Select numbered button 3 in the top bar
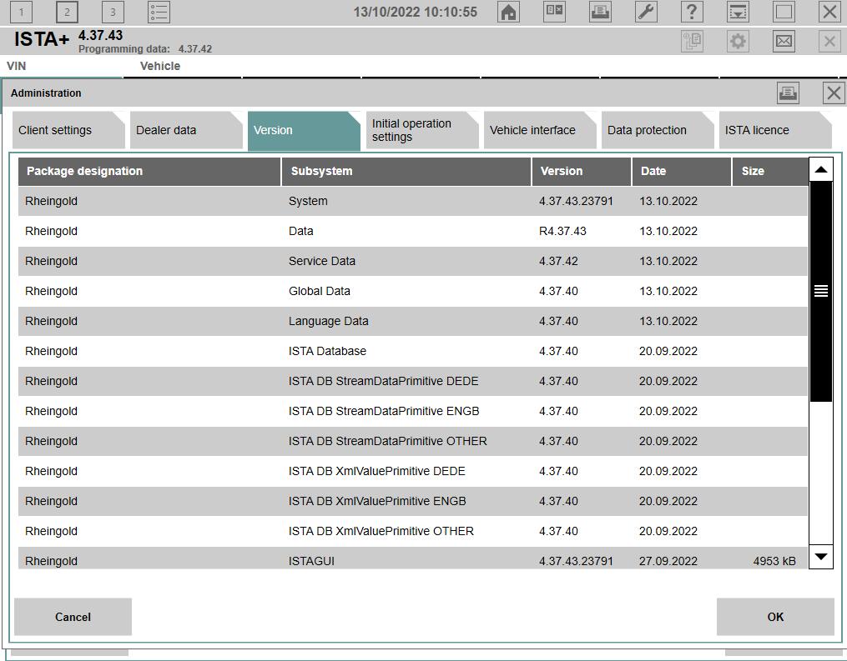This screenshot has height=661, width=847. pos(113,12)
